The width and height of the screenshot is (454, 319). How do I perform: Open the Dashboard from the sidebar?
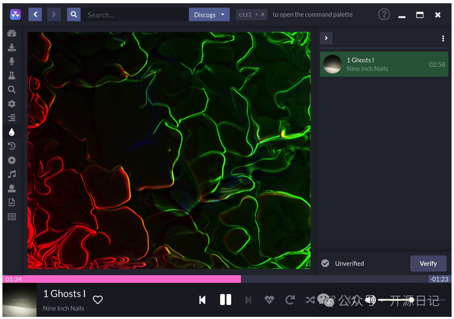[12, 33]
